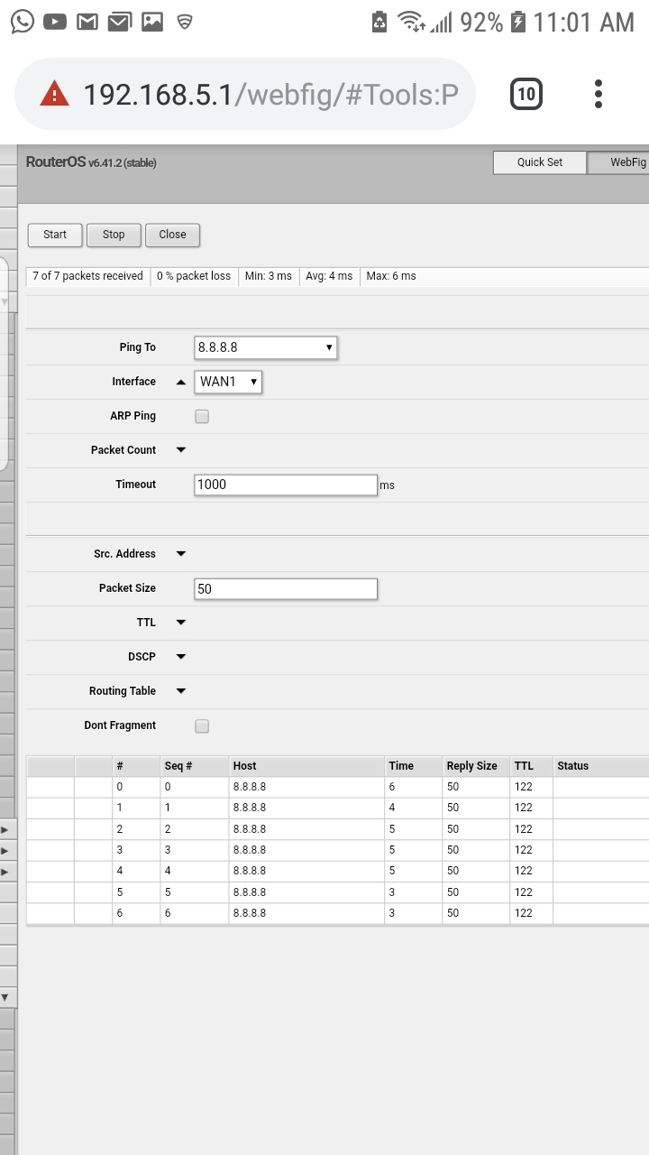
Task: Open the YouTube notification icon
Action: [55, 21]
